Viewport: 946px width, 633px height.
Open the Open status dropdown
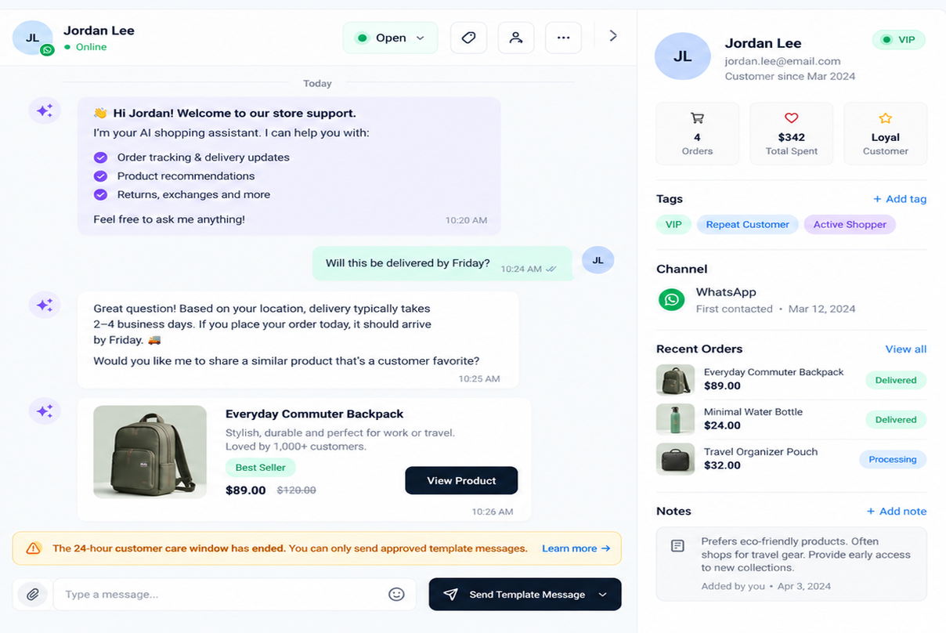point(390,38)
